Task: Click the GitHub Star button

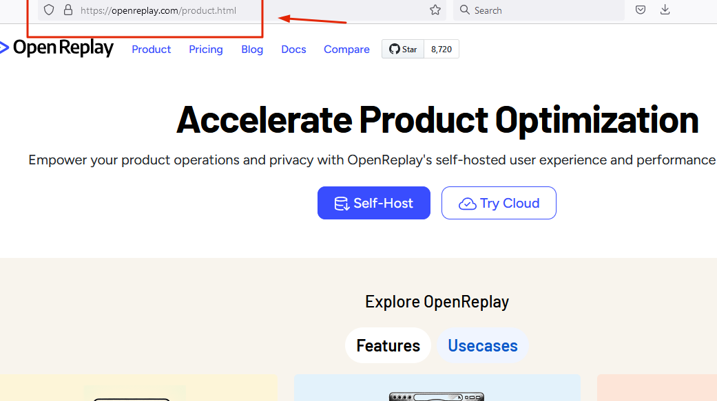Action: click(403, 50)
